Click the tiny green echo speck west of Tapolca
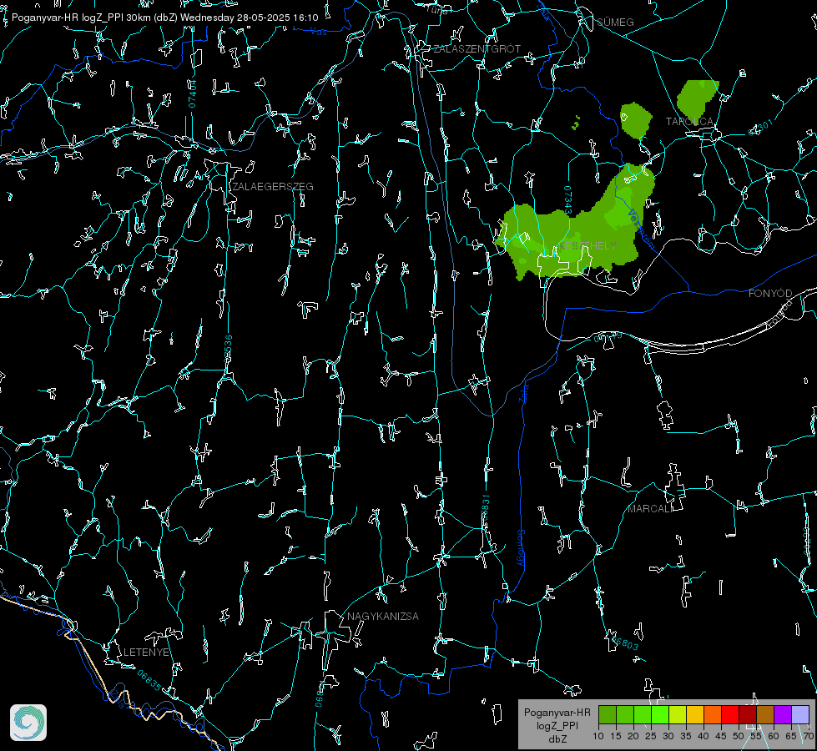The image size is (817, 751). click(576, 123)
